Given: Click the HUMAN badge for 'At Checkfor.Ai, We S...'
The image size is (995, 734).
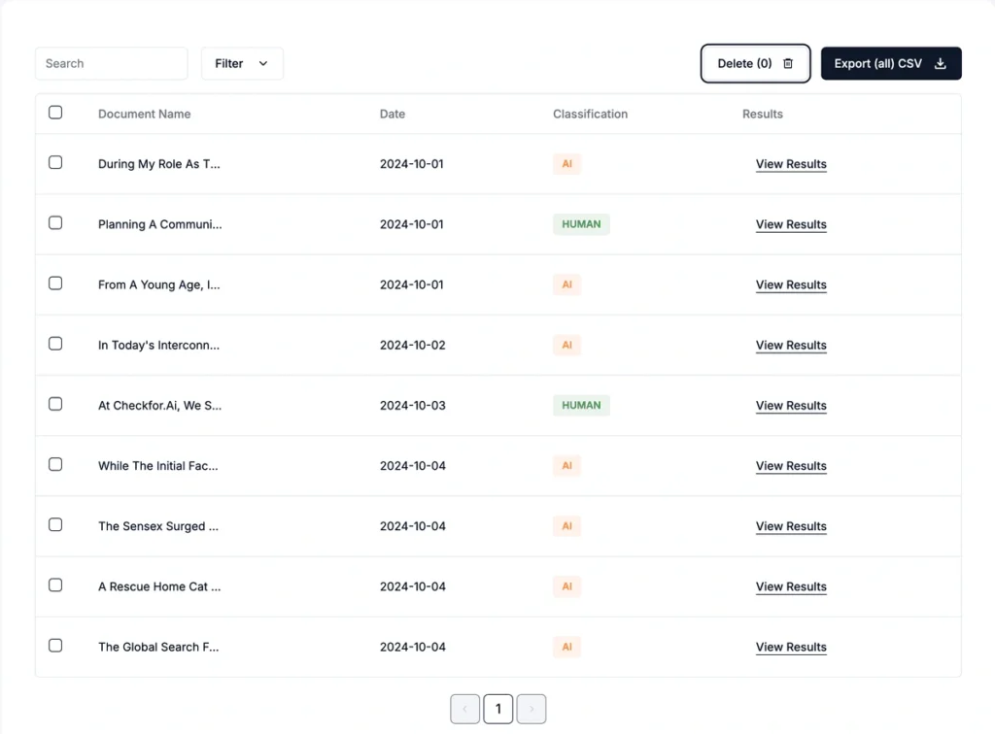Looking at the screenshot, I should 581,405.
